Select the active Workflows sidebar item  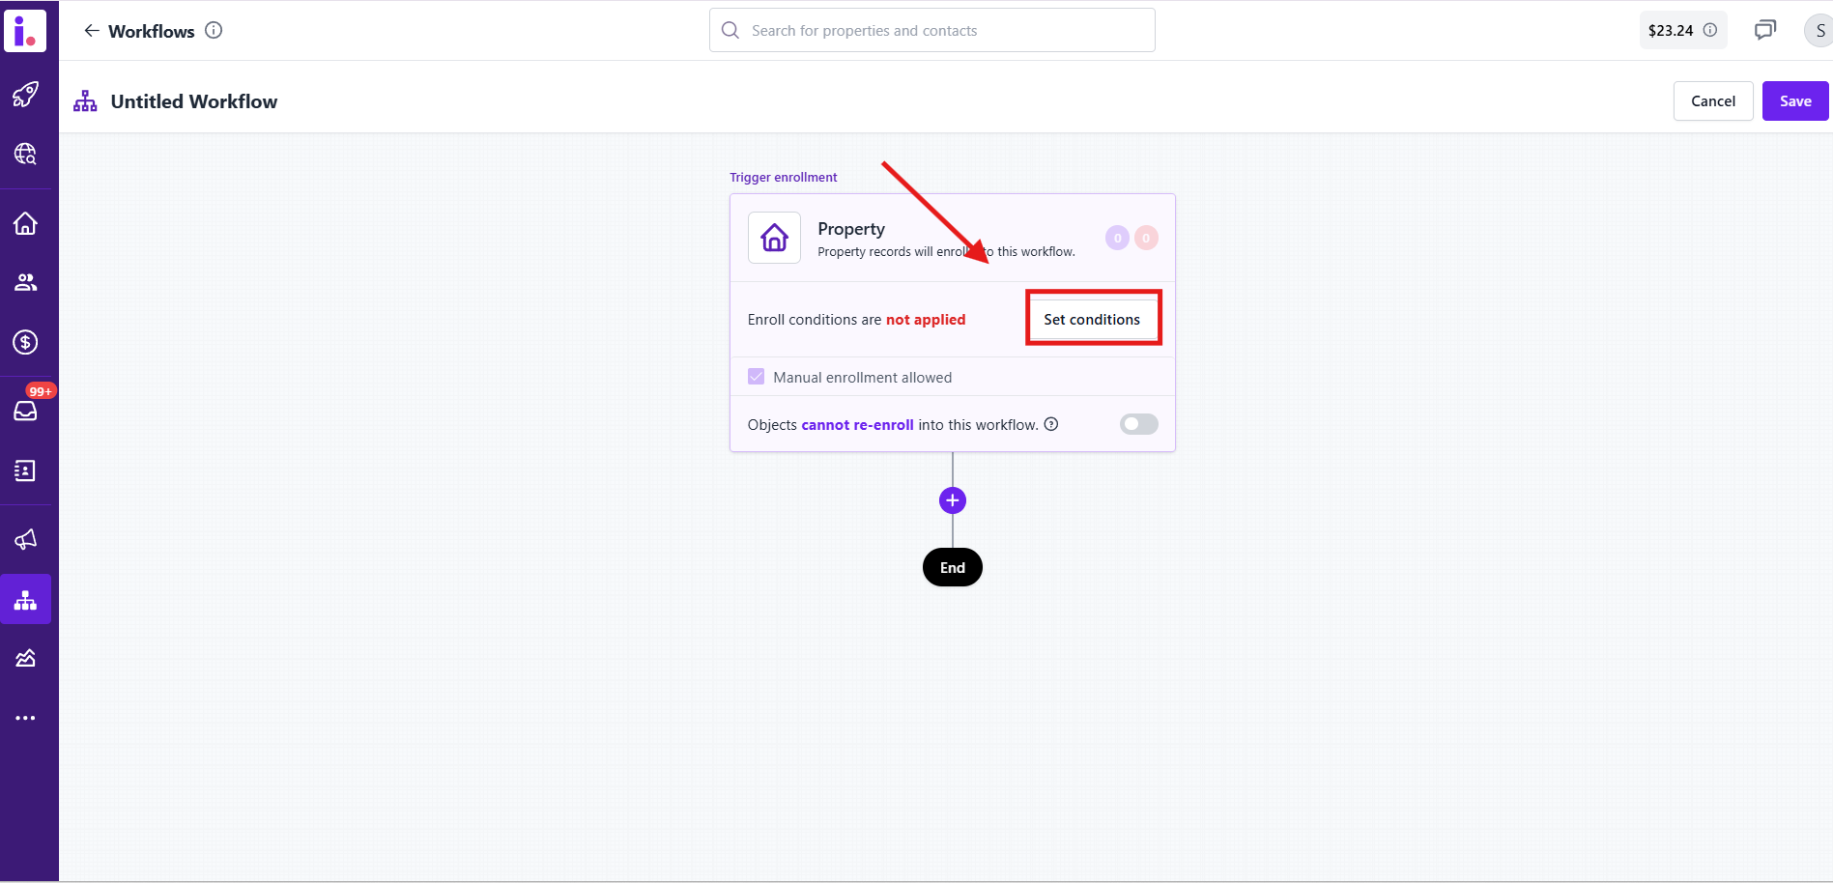(x=25, y=600)
